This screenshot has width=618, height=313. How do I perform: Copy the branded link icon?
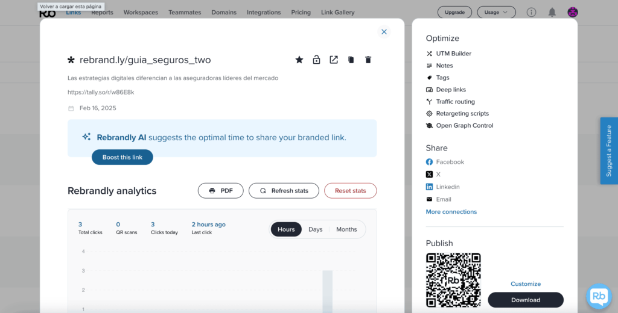coord(351,60)
